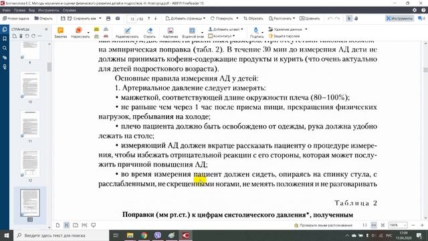Open the Справка menu

69,10
